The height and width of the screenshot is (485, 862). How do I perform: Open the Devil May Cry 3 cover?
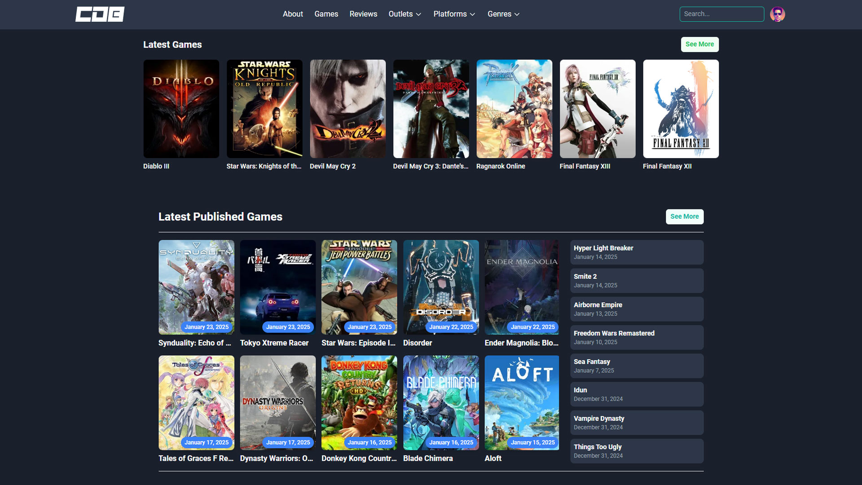tap(431, 109)
